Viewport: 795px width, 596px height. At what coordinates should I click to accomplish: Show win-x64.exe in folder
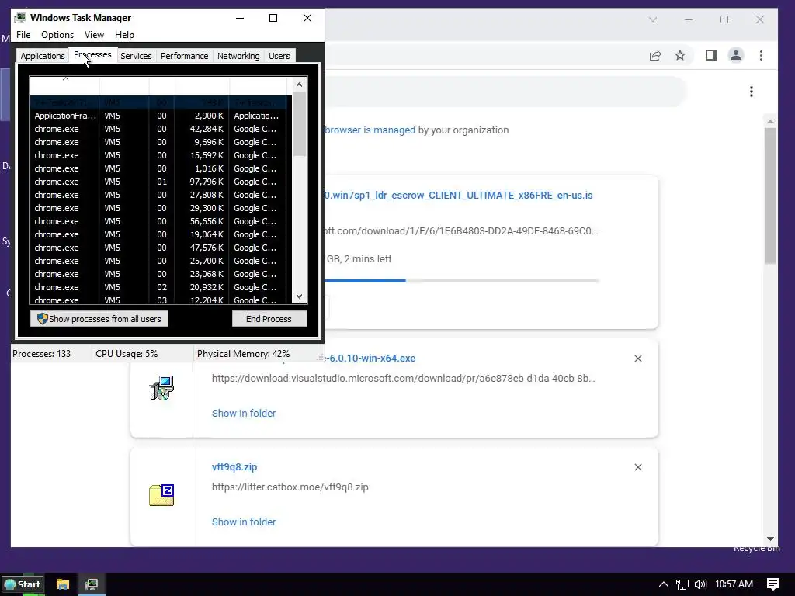coord(244,413)
